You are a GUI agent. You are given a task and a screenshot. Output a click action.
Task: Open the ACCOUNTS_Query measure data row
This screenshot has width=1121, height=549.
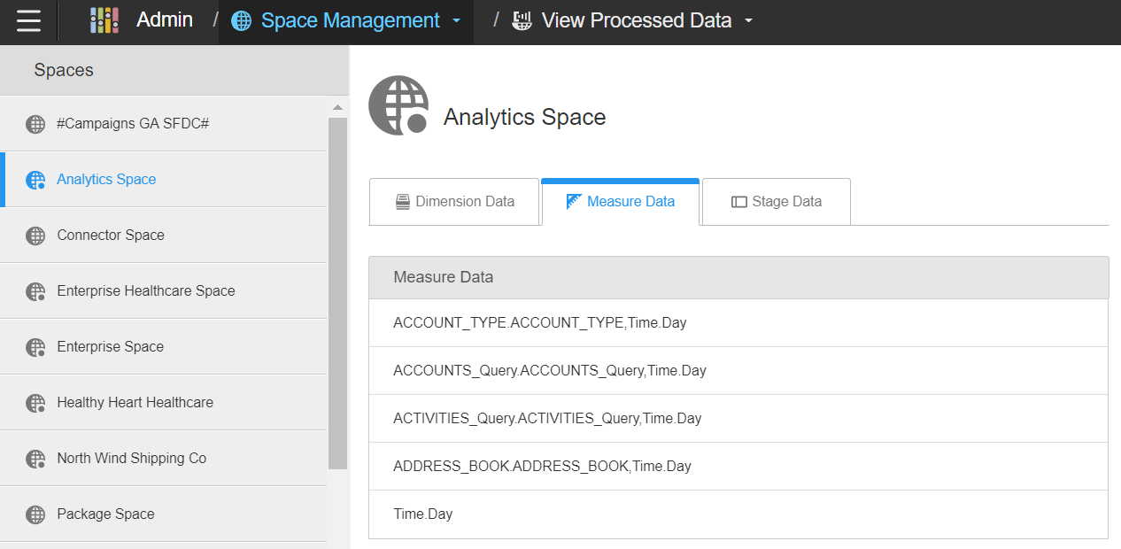[550, 371]
